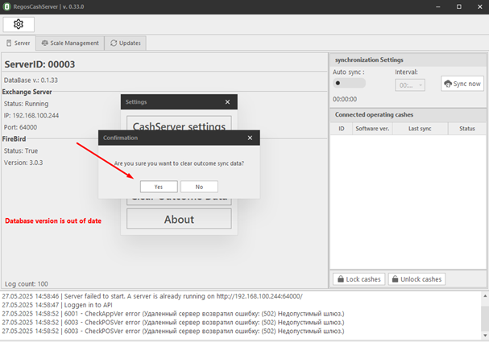Click the cloud icon on Sync now
The height and width of the screenshot is (342, 489).
click(450, 84)
